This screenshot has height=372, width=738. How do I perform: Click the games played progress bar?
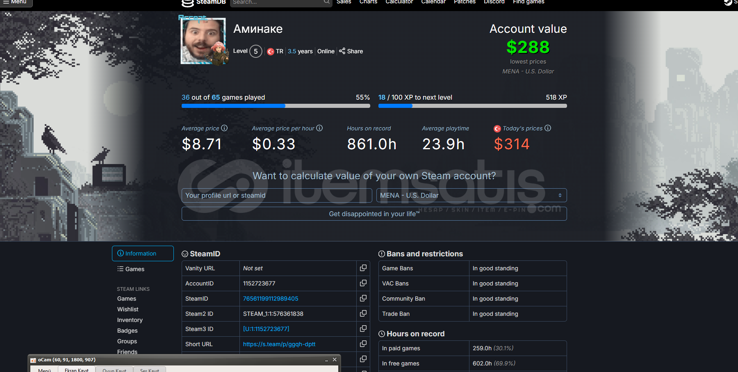pyautogui.click(x=276, y=106)
